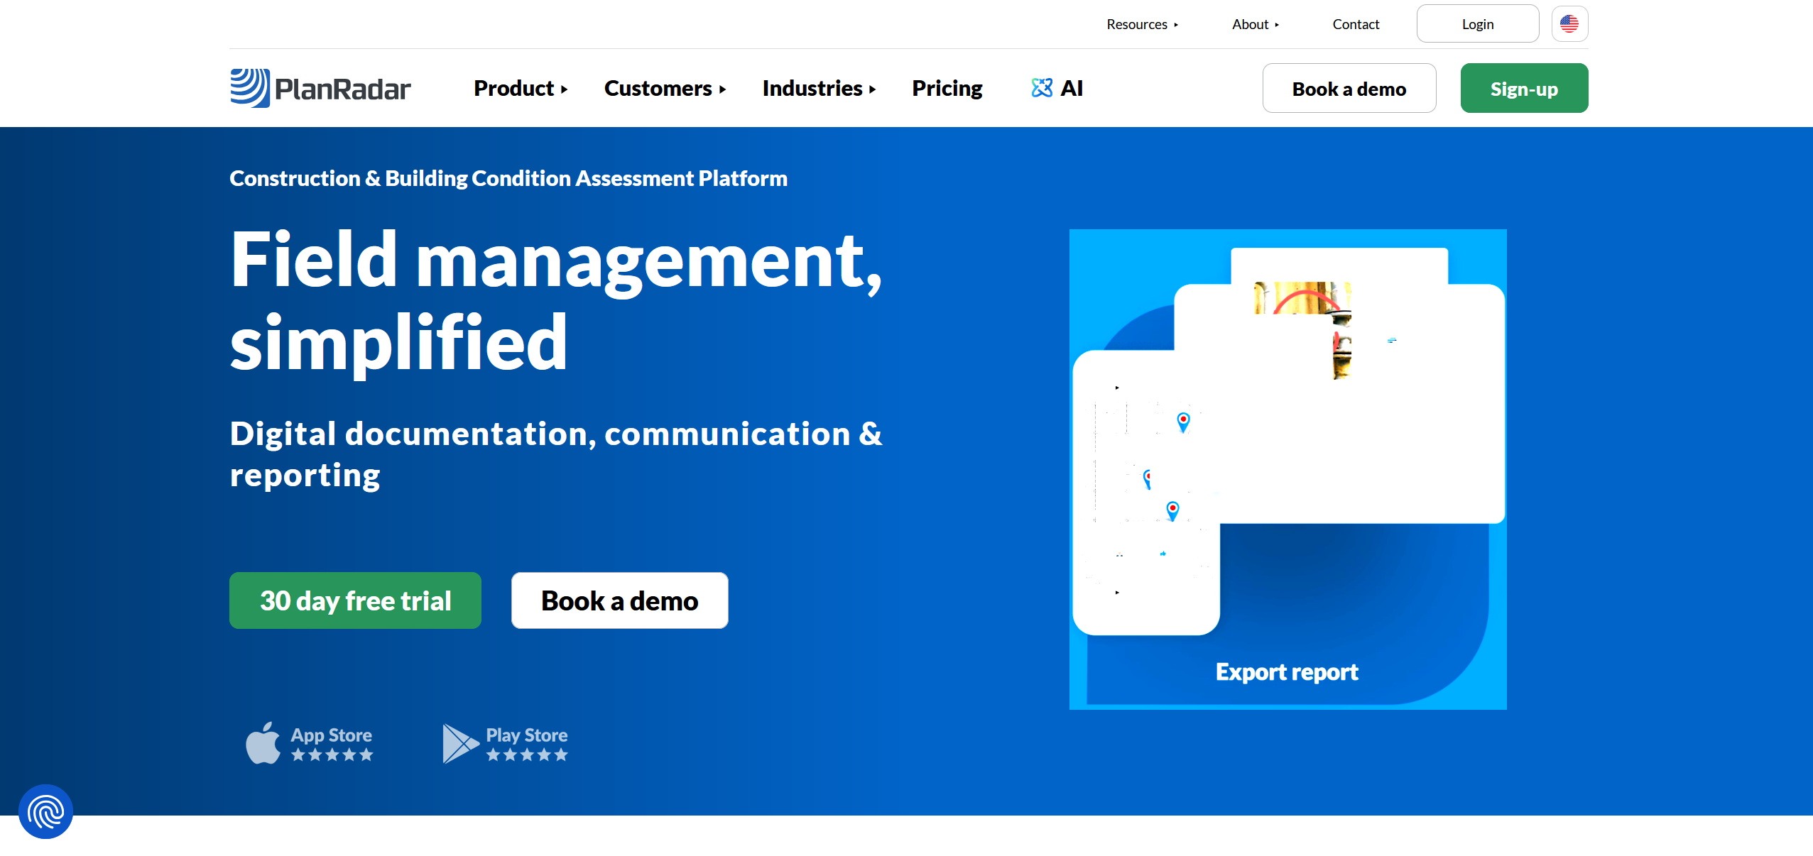Click the Login button
This screenshot has height=856, width=1813.
pyautogui.click(x=1477, y=24)
